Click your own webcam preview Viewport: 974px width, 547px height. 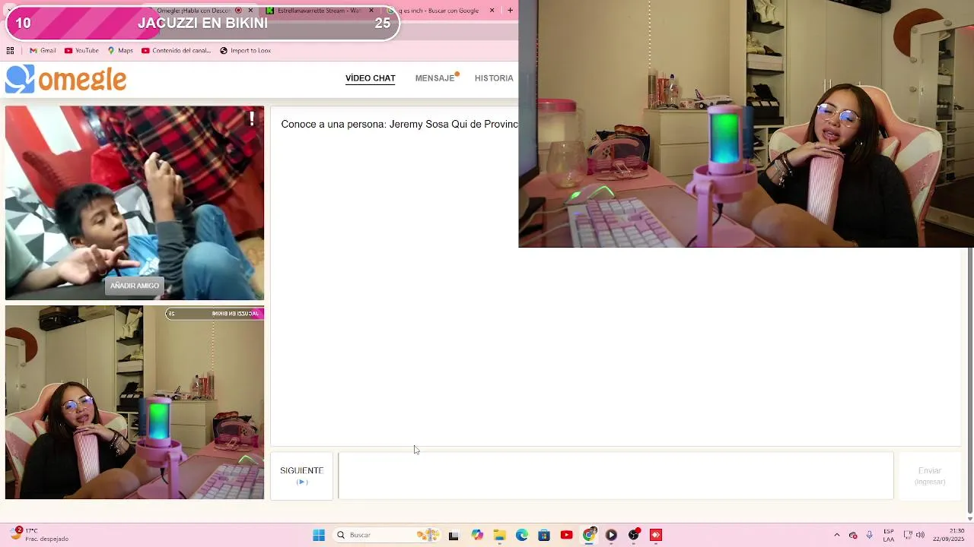(135, 403)
